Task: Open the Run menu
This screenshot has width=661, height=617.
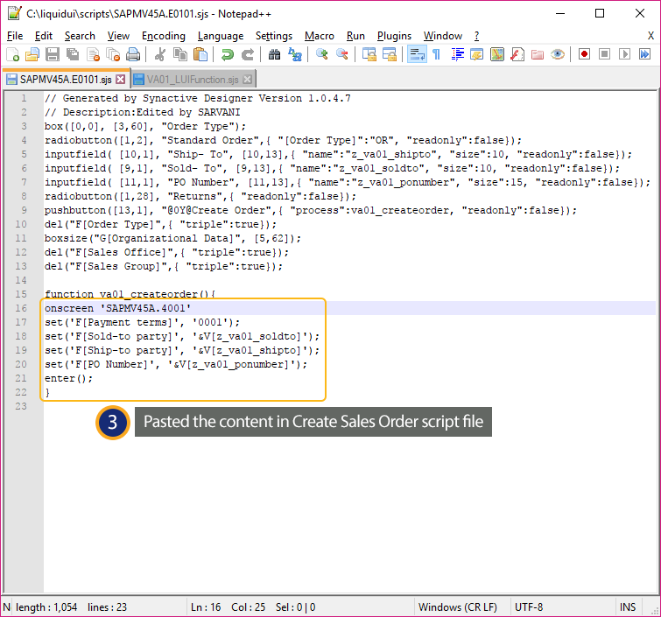Action: pyautogui.click(x=355, y=36)
